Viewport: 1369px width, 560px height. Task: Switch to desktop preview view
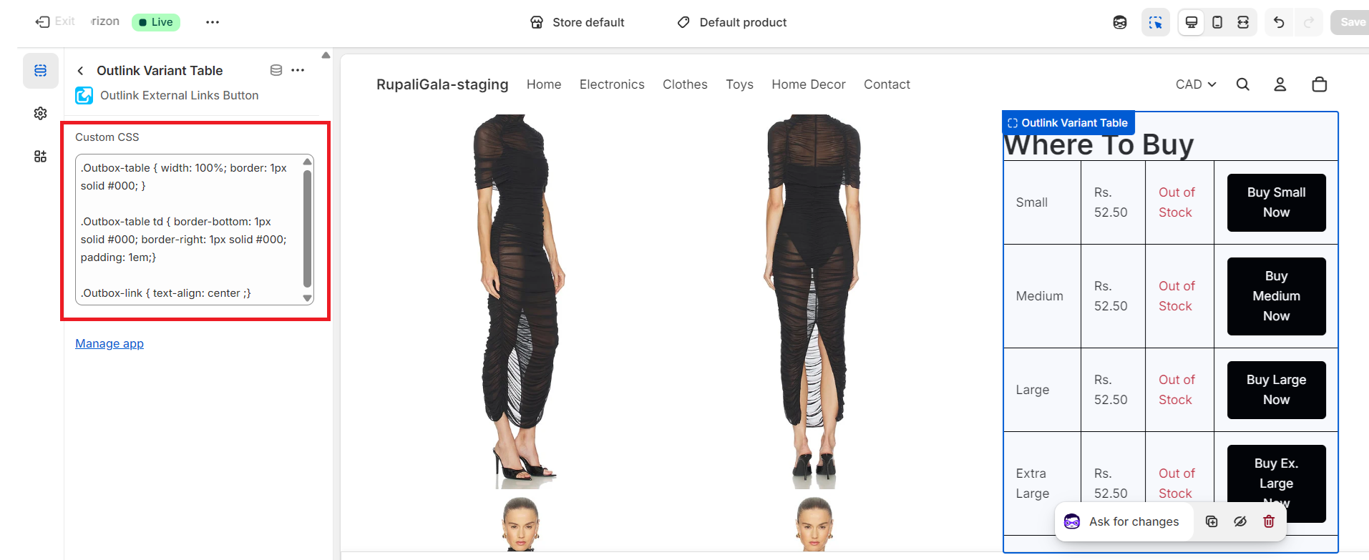pos(1191,22)
